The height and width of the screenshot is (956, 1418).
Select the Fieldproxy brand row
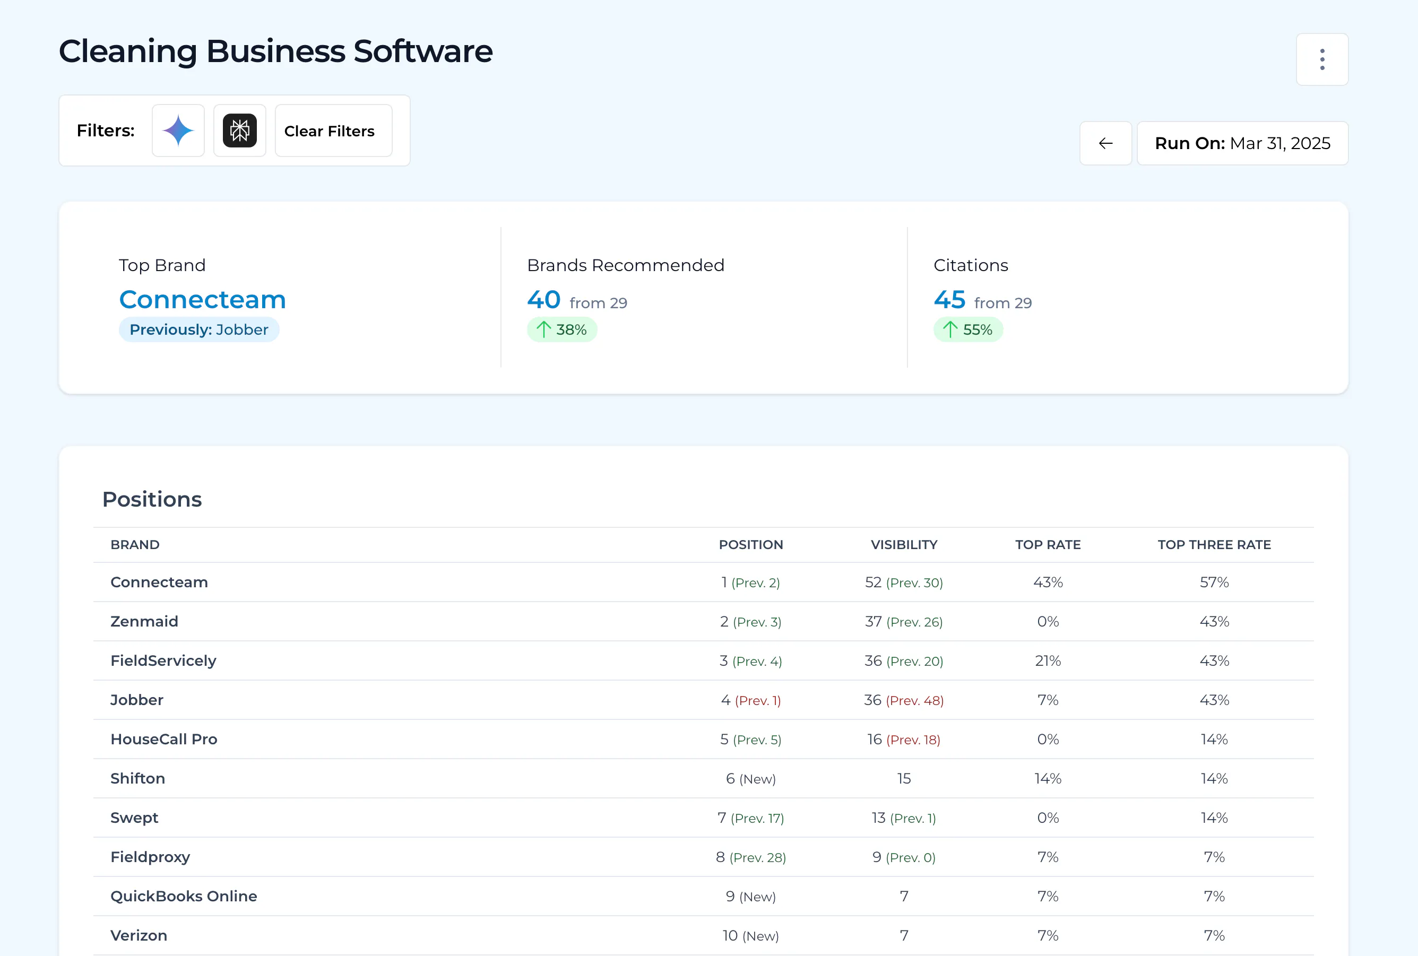703,857
